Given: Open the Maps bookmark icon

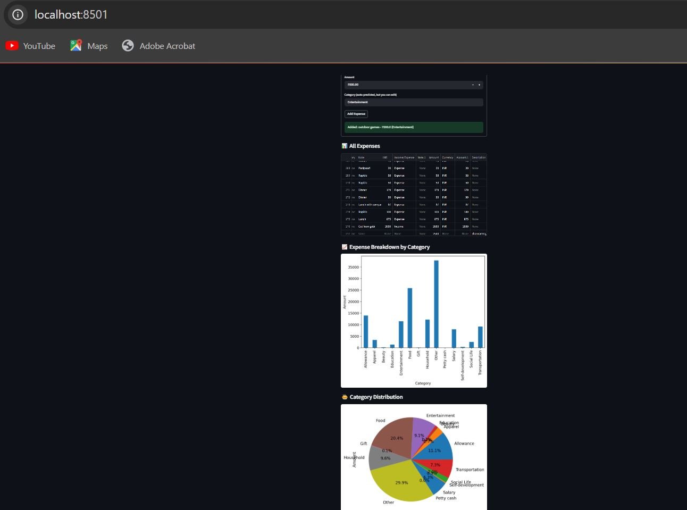Looking at the screenshot, I should coord(76,46).
